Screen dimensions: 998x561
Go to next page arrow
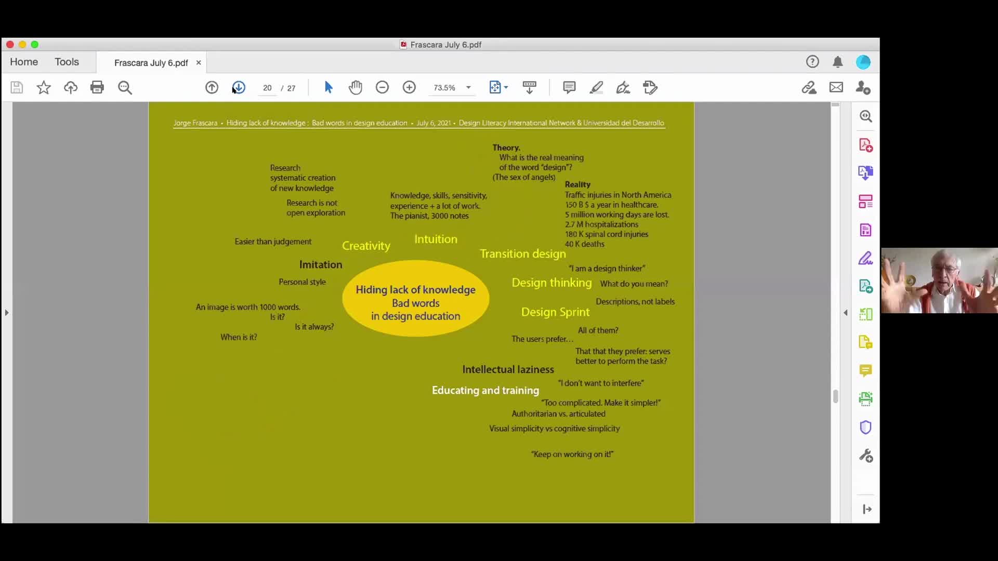tap(239, 87)
